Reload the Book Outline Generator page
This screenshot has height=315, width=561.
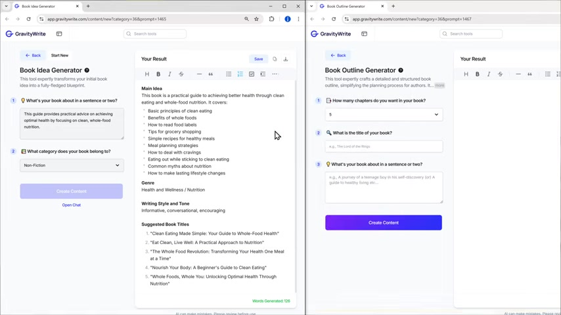[334, 19]
